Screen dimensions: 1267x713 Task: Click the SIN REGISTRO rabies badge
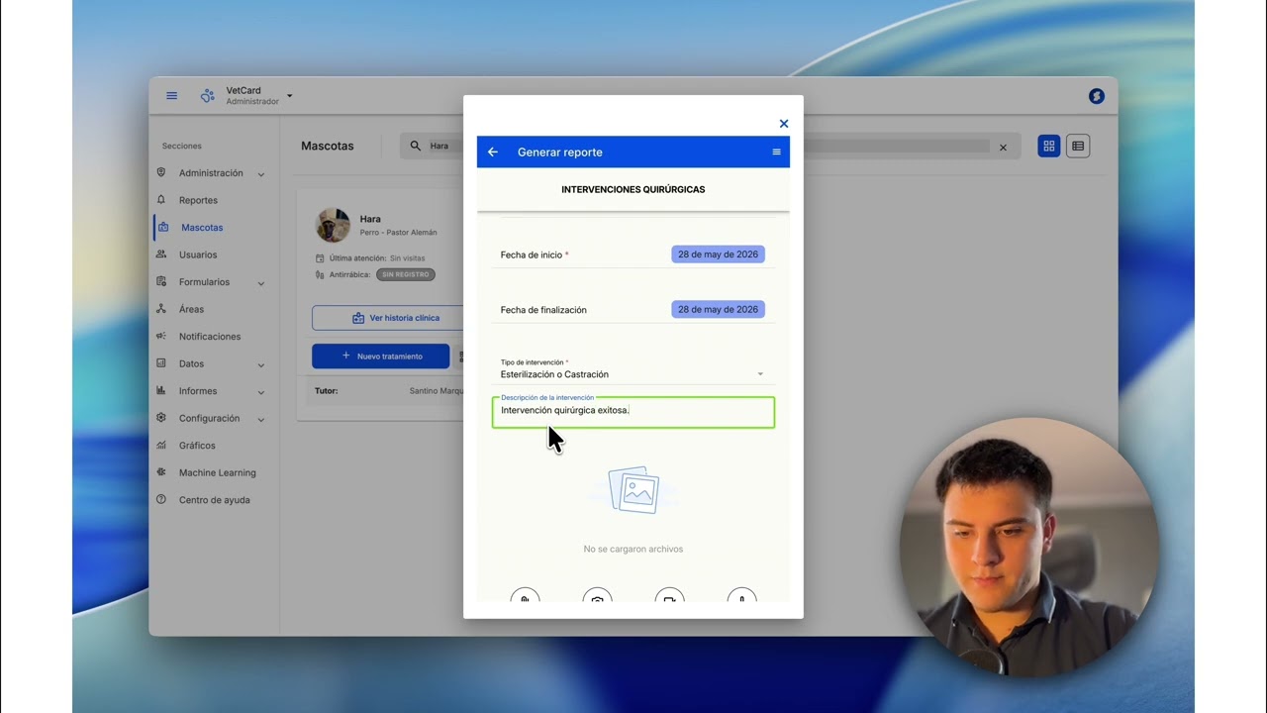coord(406,274)
